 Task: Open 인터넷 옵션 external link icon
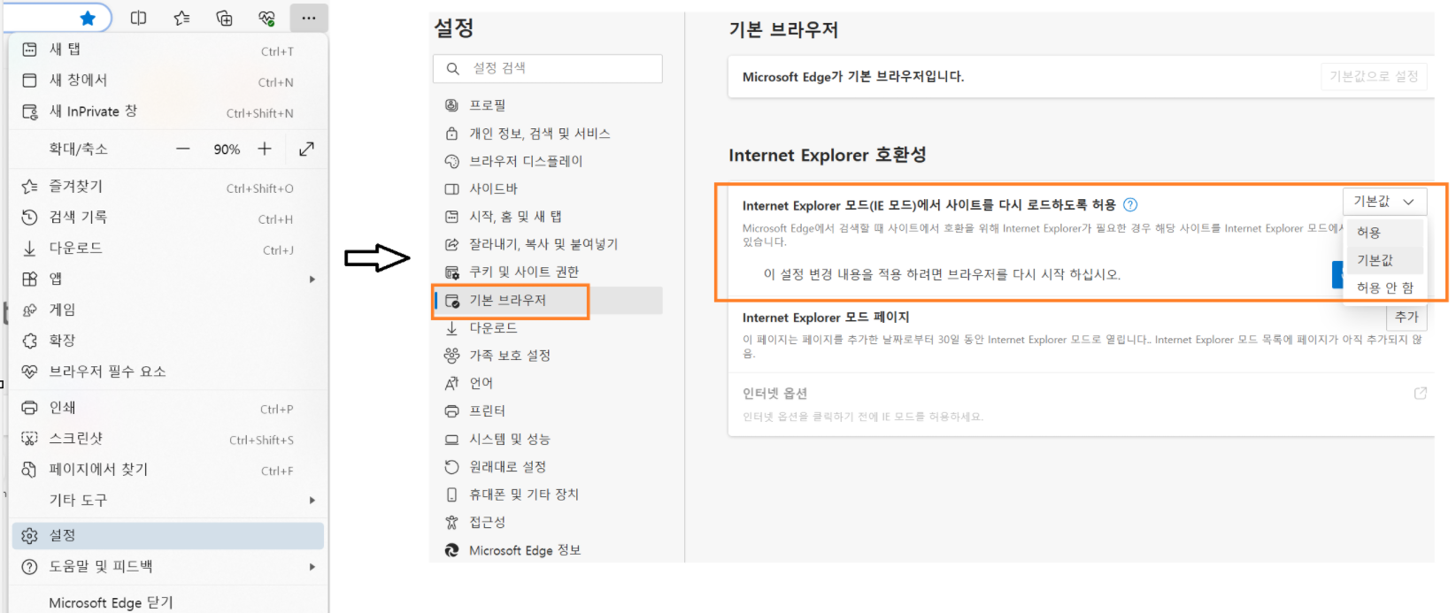tap(1421, 394)
